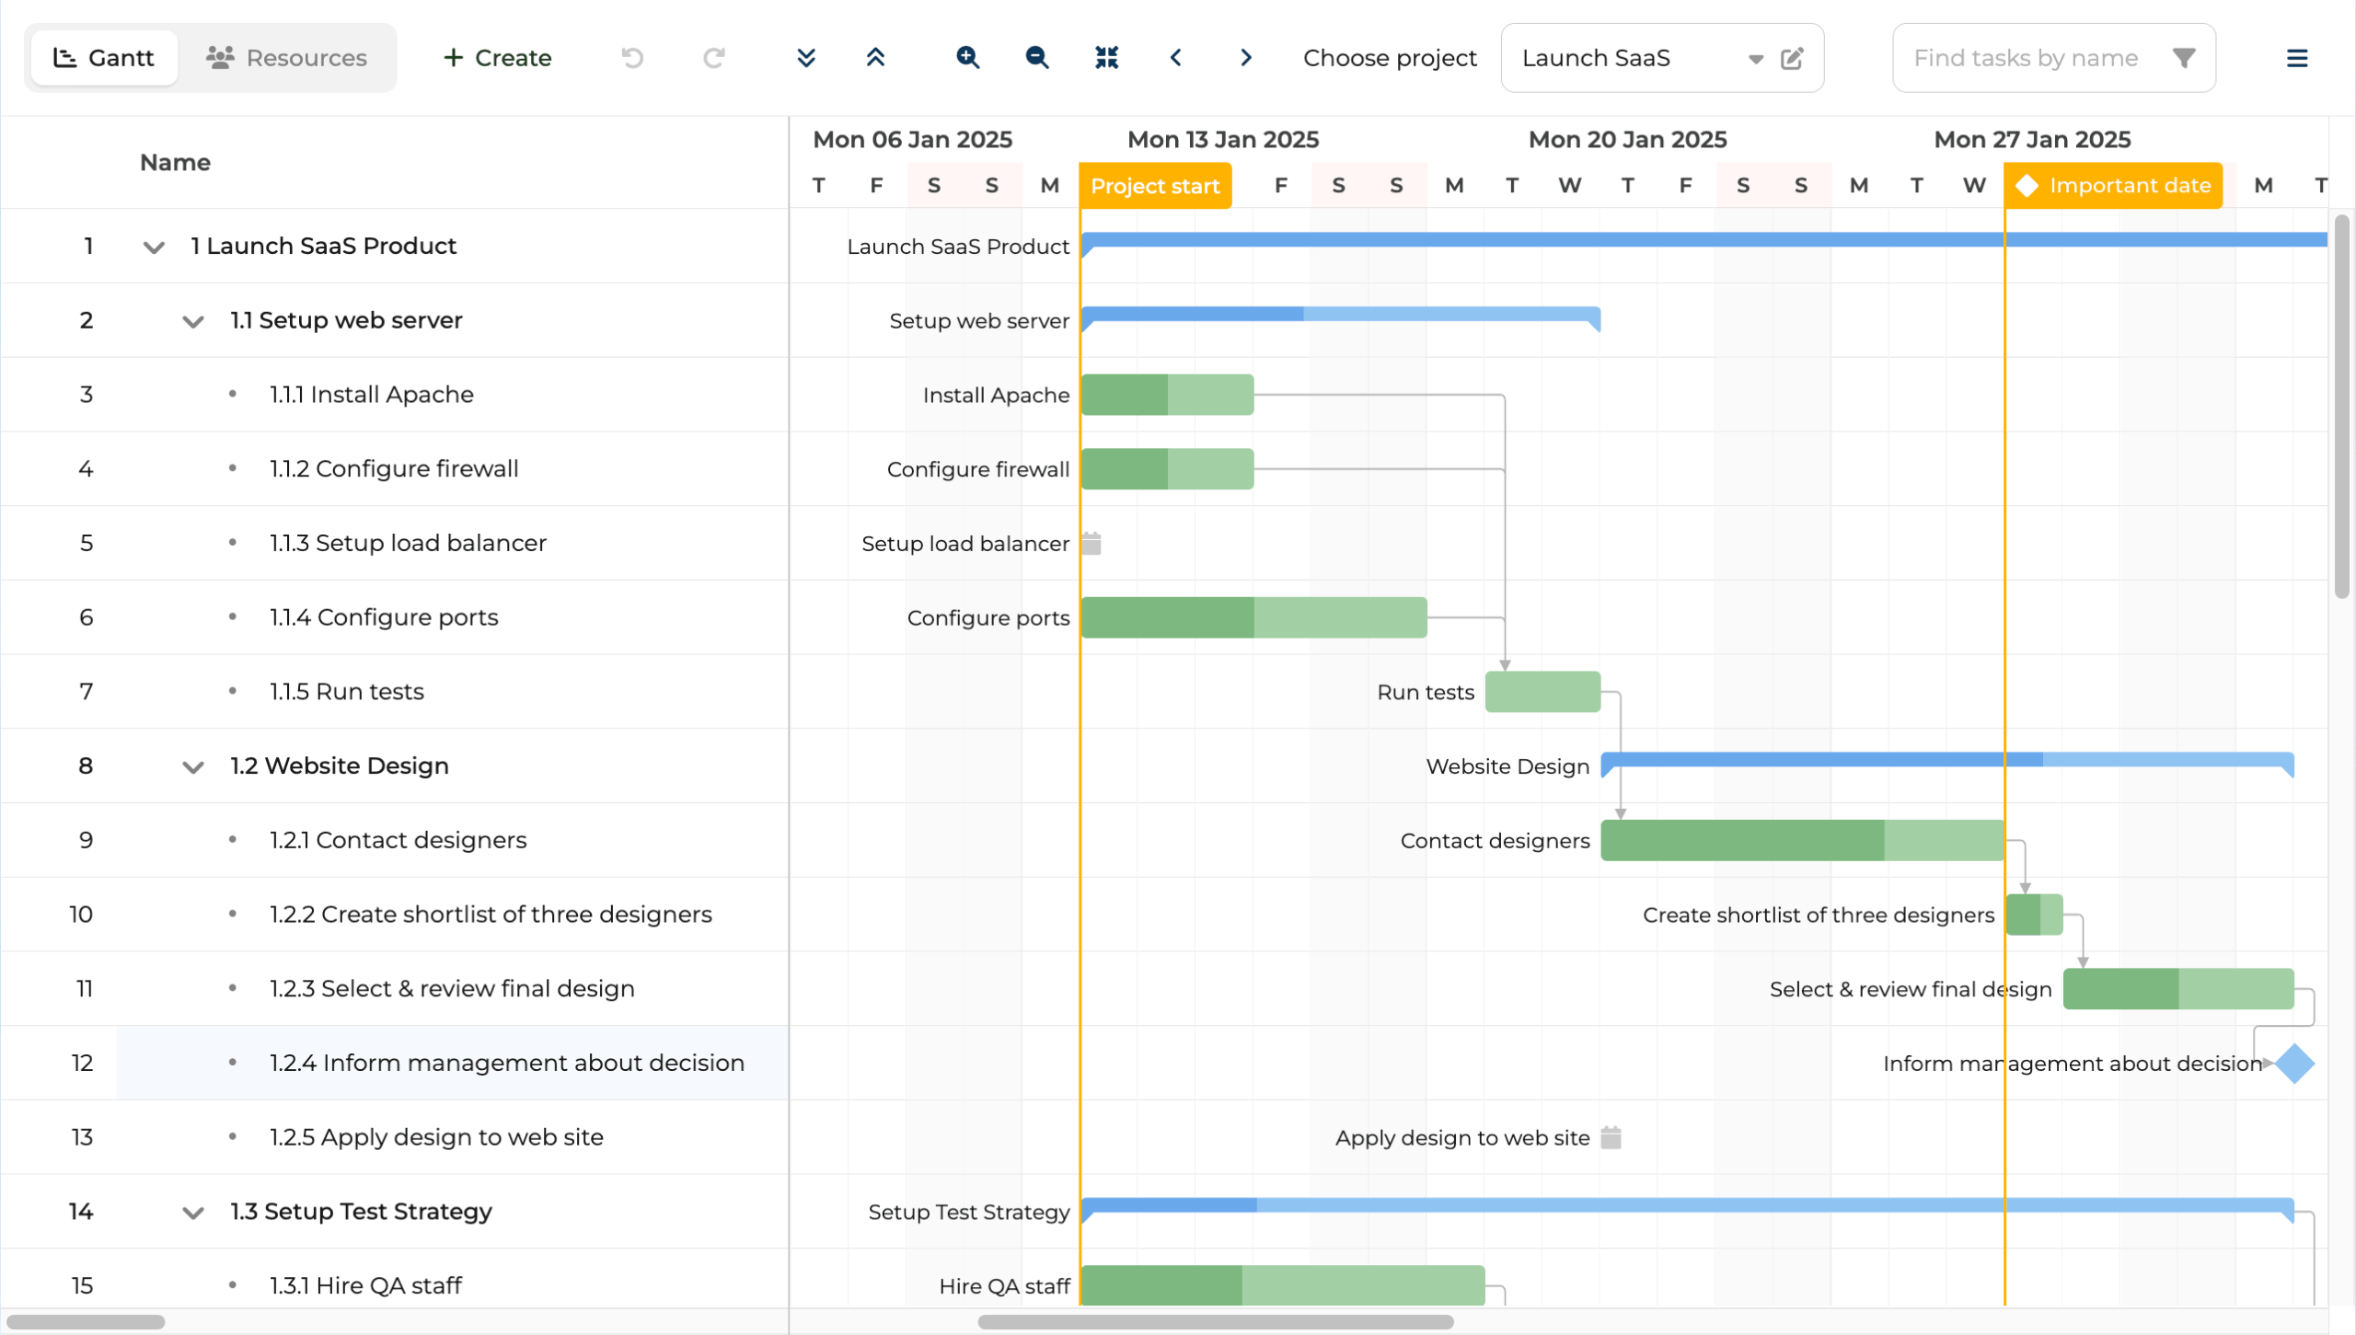Click the Mon 27 Jan 2025 week header
The height and width of the screenshot is (1335, 2356).
[2032, 140]
